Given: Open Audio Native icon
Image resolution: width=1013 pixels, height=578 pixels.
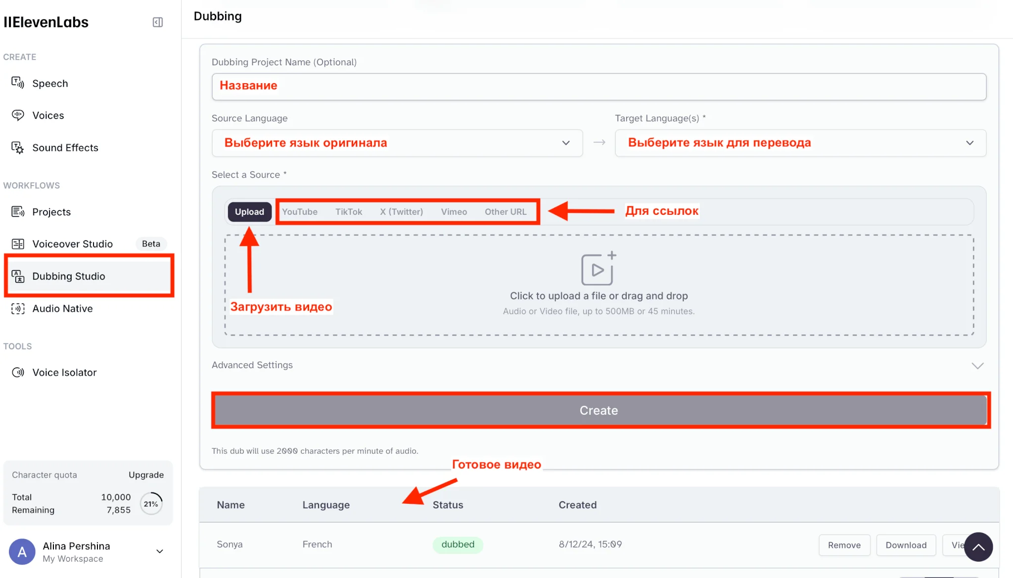Looking at the screenshot, I should point(18,309).
